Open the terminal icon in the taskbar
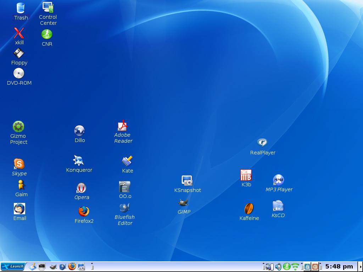This screenshot has height=272, width=363. point(42,266)
